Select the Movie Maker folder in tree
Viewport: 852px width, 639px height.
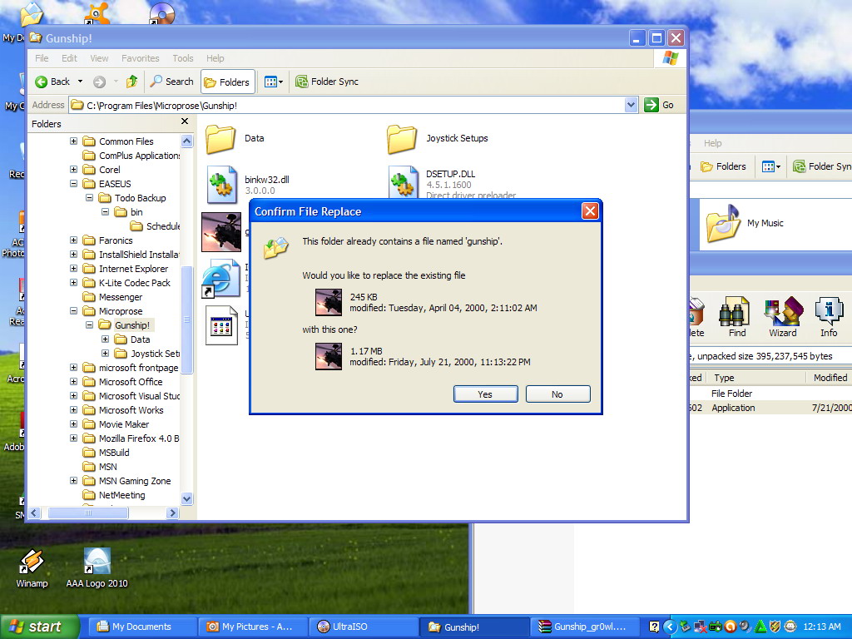(123, 424)
